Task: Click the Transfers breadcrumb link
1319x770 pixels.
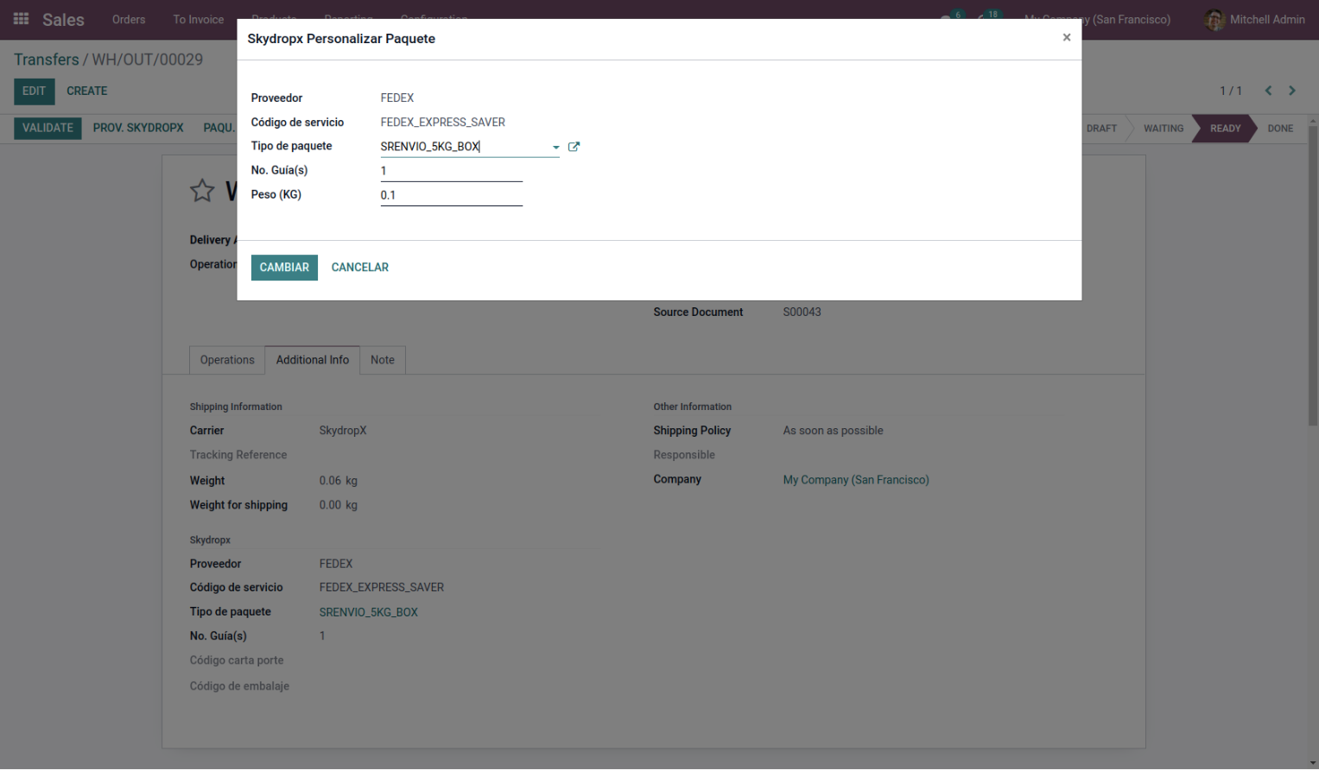Action: tap(47, 60)
